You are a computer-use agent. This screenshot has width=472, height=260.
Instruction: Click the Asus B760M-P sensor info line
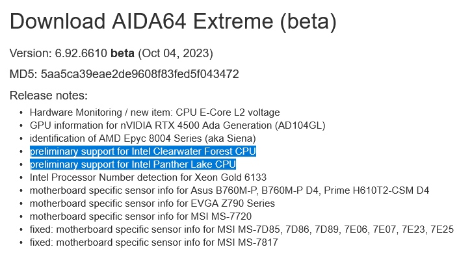point(229,190)
